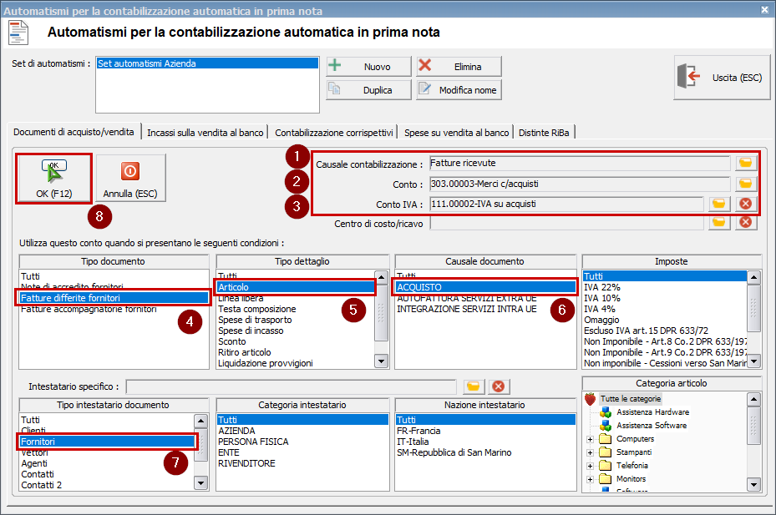Close the Automatismi dialog window

tap(764, 10)
